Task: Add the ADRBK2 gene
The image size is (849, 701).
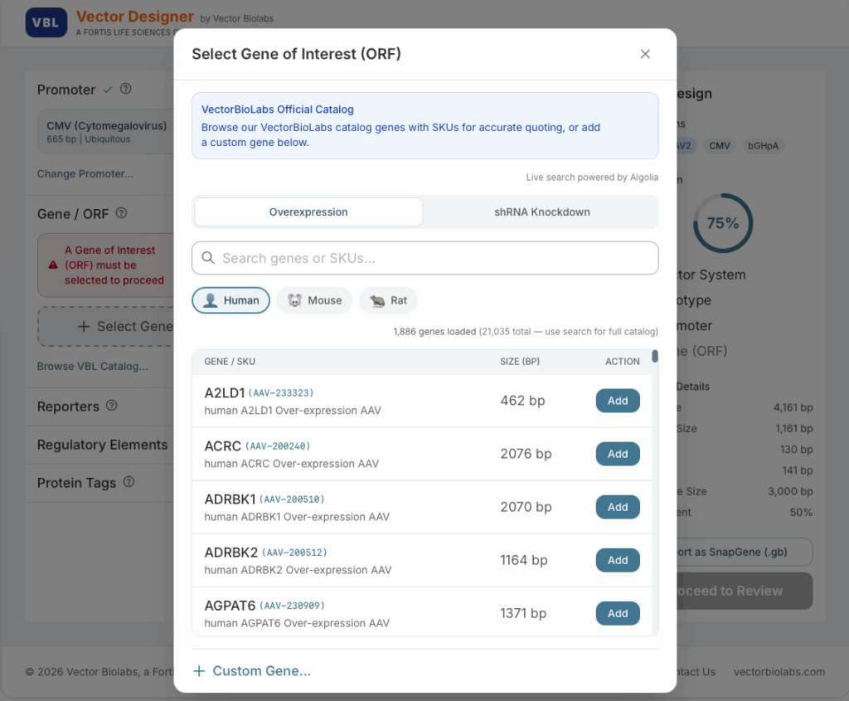Action: click(x=618, y=560)
